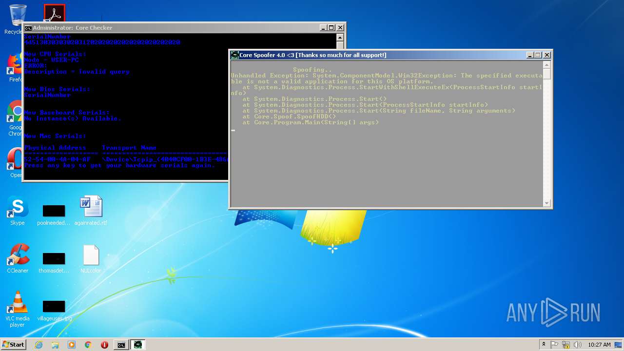Image resolution: width=624 pixels, height=351 pixels.
Task: Show hidden tray icons
Action: pos(544,345)
